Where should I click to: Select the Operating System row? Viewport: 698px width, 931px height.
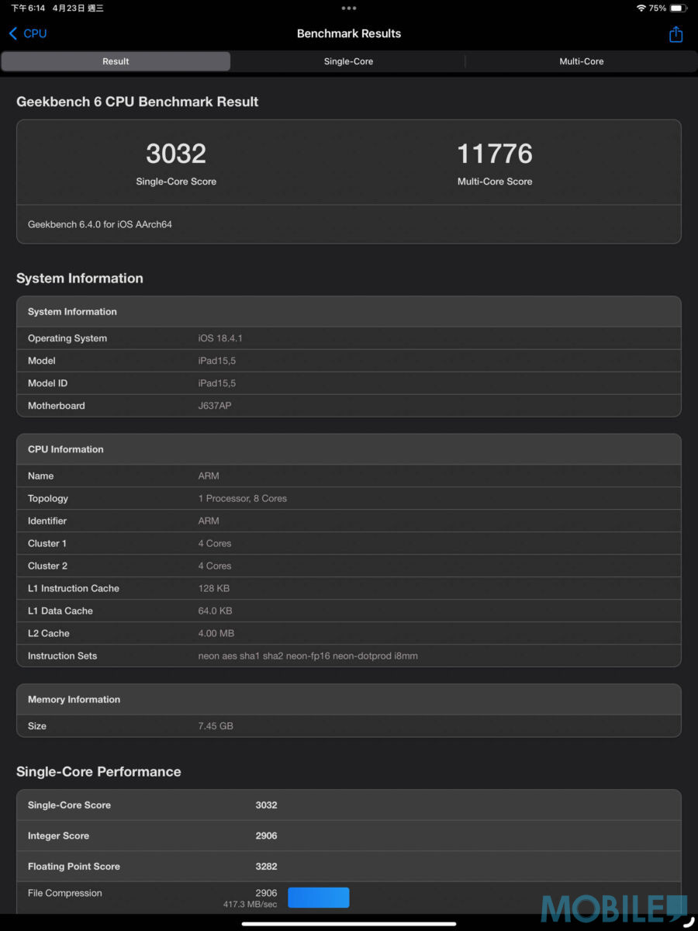point(348,338)
